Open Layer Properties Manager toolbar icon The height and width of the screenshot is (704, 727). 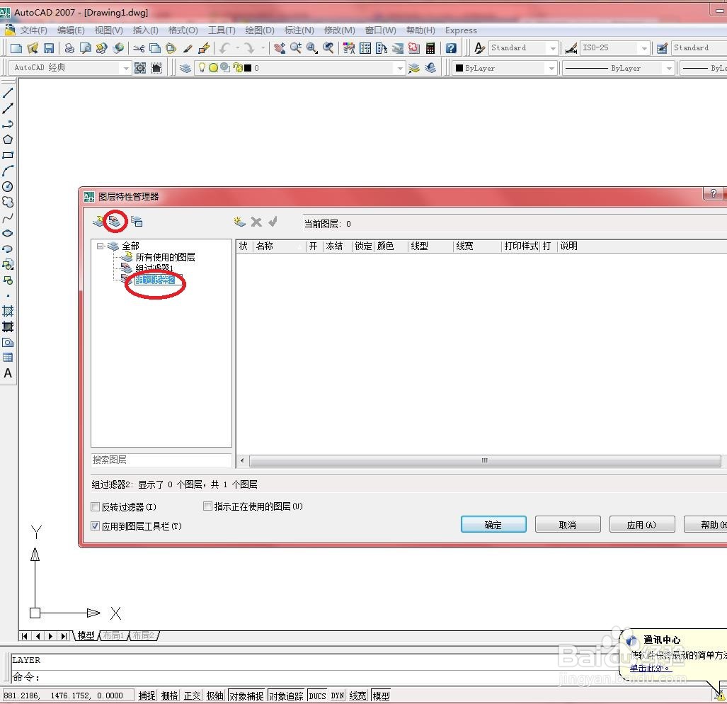(185, 68)
